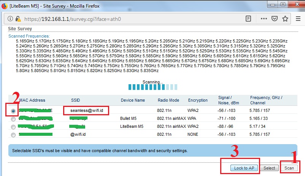Toggle Reader View icon in address bar

click(248, 19)
